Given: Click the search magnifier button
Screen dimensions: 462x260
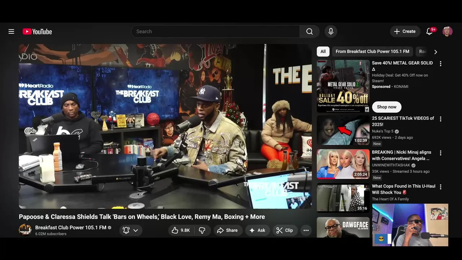Looking at the screenshot, I should point(309,31).
